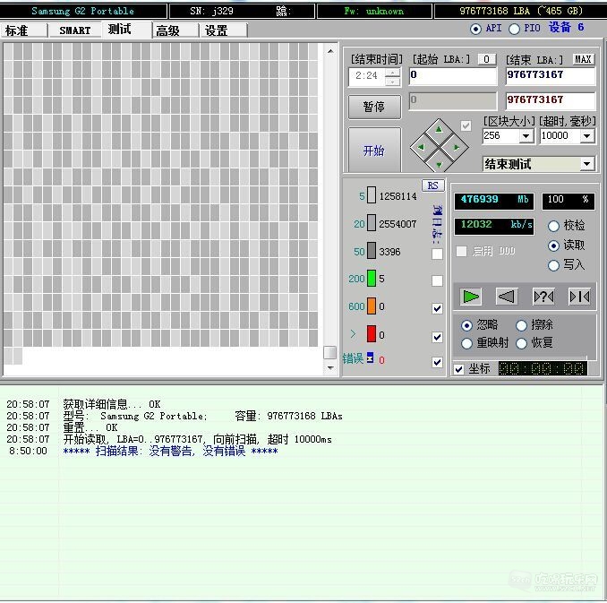The image size is (607, 603).
Task: Click the 结束 LBA input field
Action: tap(550, 76)
